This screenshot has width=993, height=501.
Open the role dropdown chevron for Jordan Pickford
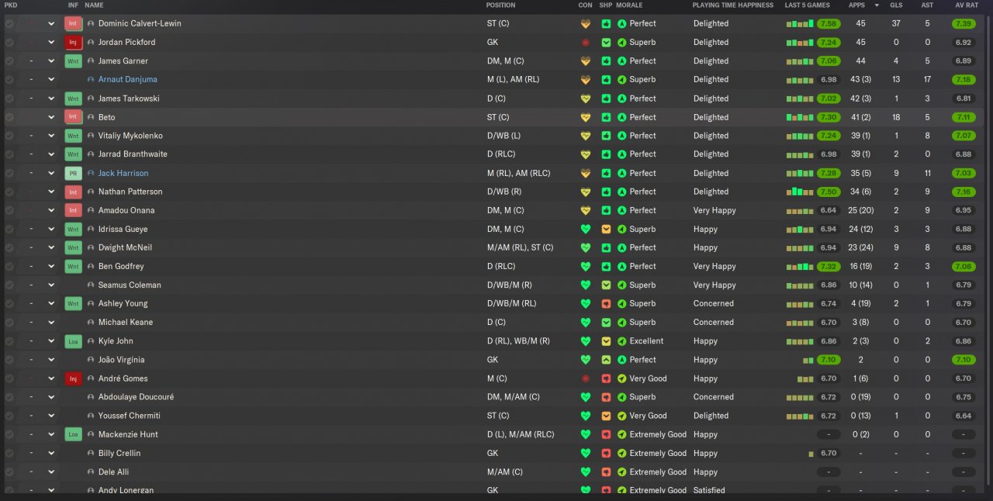51,42
